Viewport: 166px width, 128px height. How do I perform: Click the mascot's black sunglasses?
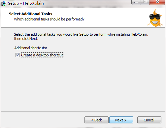pyautogui.click(x=155, y=17)
